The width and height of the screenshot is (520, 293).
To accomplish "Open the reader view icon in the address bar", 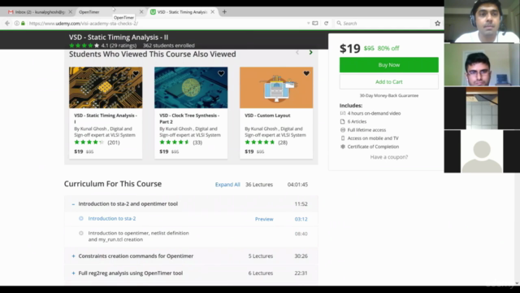I will click(315, 24).
